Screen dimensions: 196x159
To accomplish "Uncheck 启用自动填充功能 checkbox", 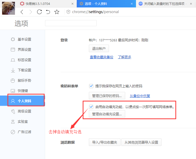I will (x=91, y=107).
